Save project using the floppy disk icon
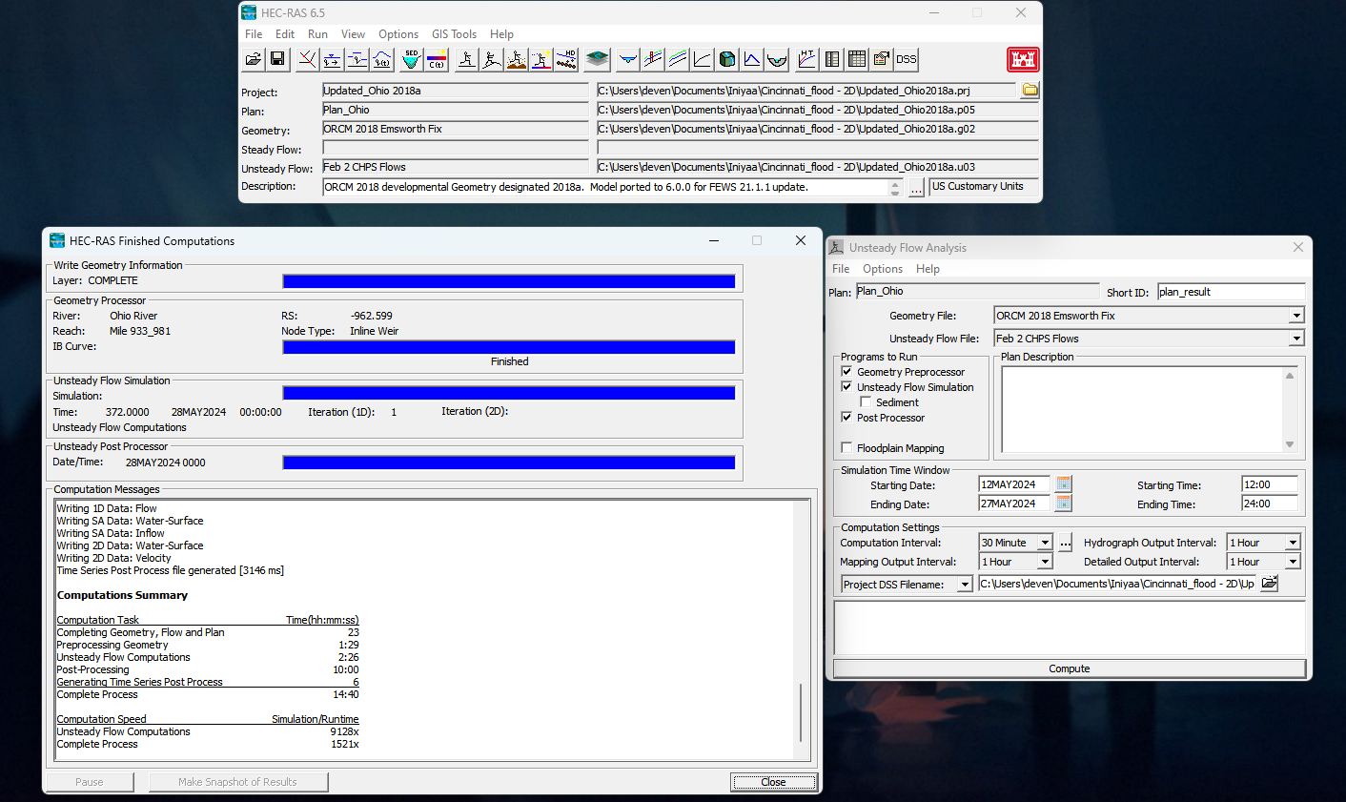Viewport: 1346px width, 802px height. [x=277, y=59]
